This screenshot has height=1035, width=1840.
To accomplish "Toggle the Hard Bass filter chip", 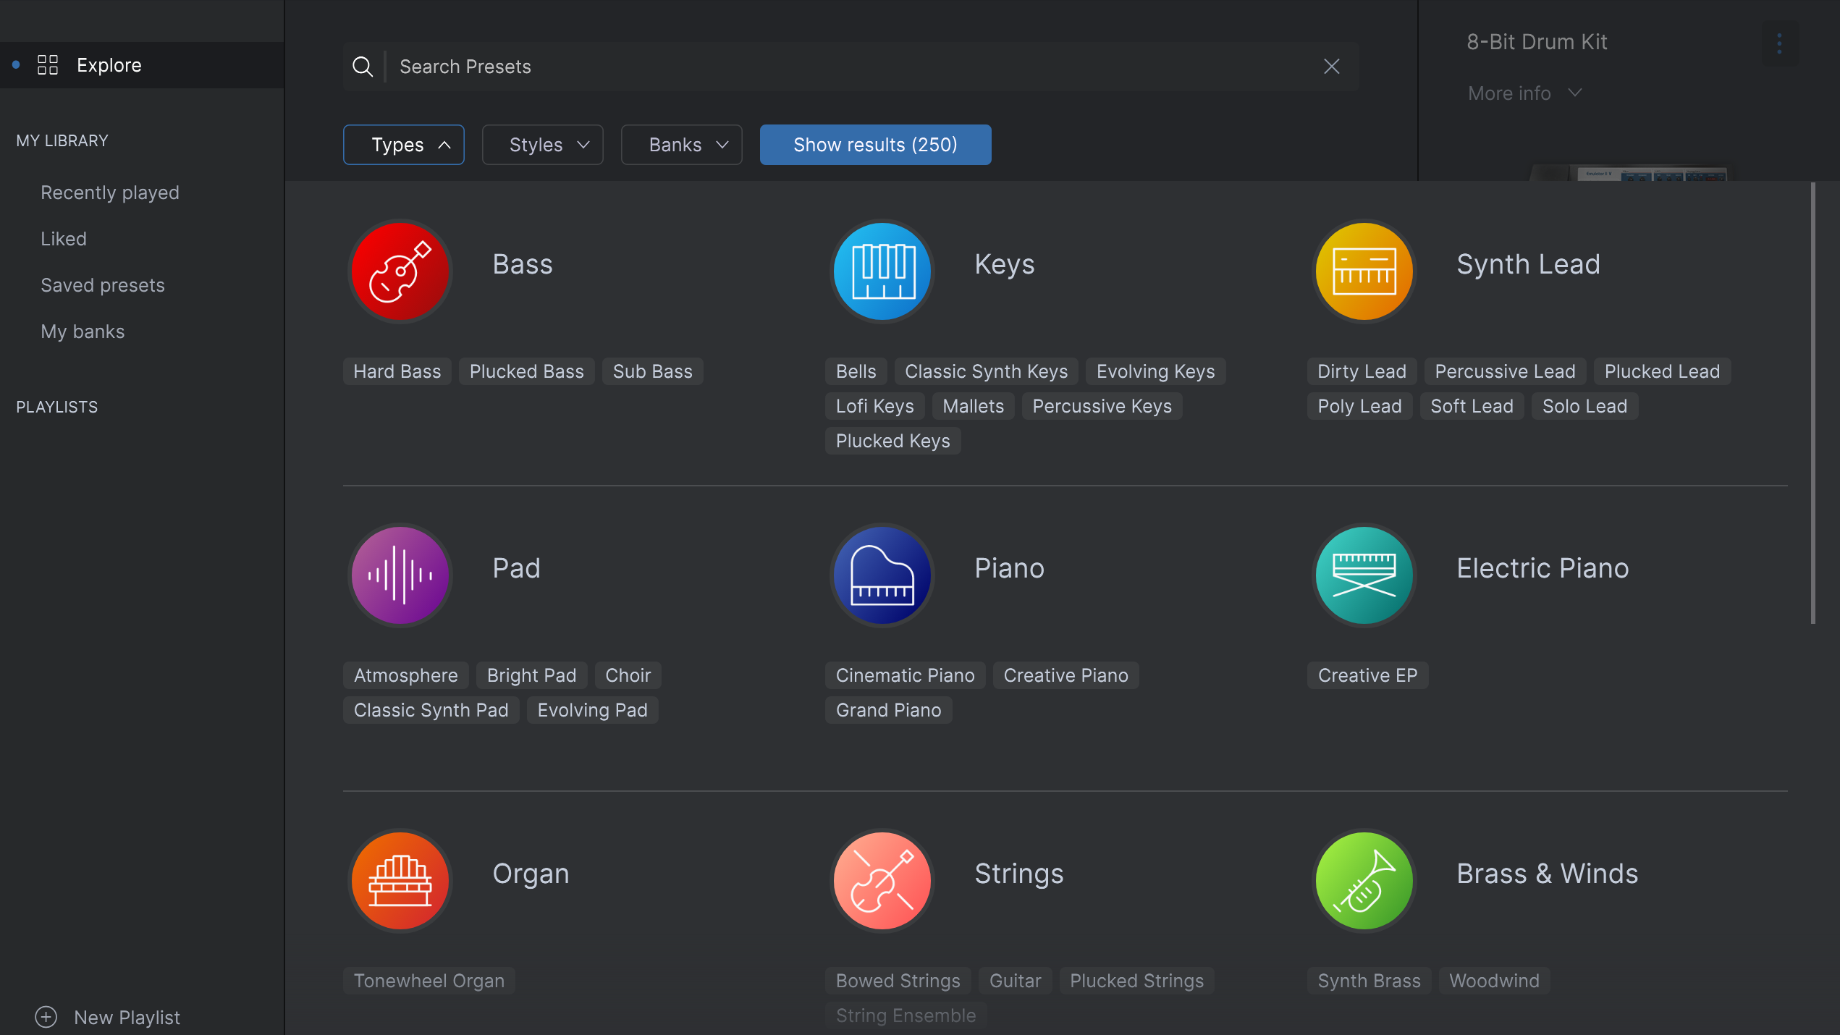I will click(397, 371).
